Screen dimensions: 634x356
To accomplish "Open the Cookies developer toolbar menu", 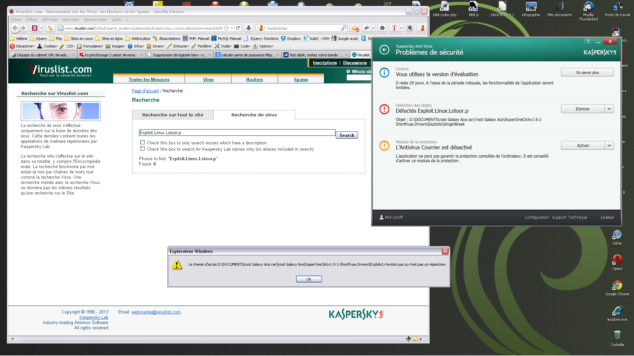I will coord(48,46).
